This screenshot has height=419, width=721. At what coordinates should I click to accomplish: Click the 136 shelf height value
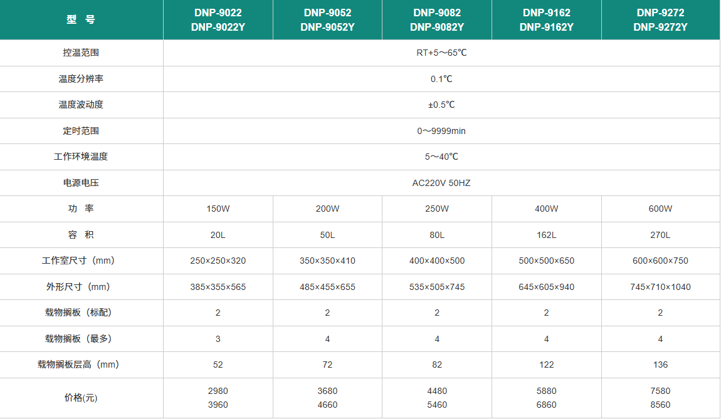[x=660, y=365]
